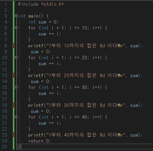
Task: Collapse the for loop with i <= 40
Action: coord(16,117)
